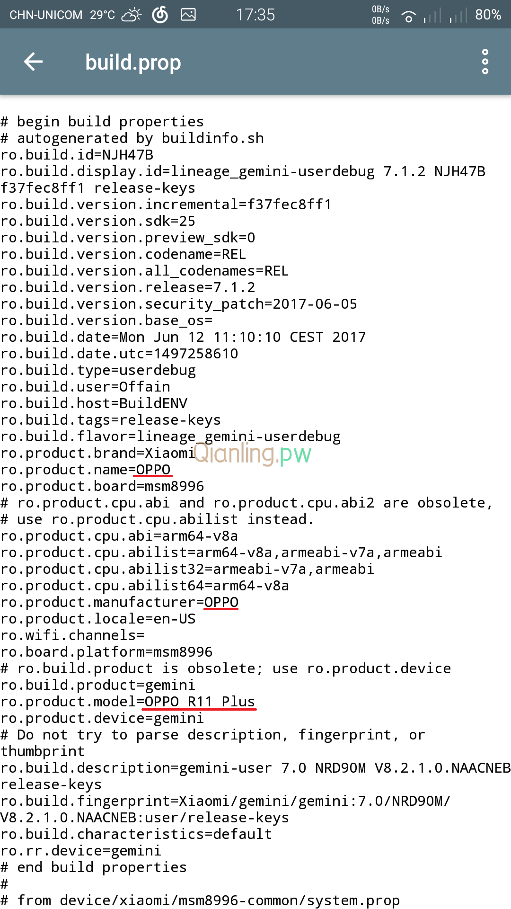Tap the picture notification icon in status bar
Image resolution: width=511 pixels, height=909 pixels.
tap(188, 15)
